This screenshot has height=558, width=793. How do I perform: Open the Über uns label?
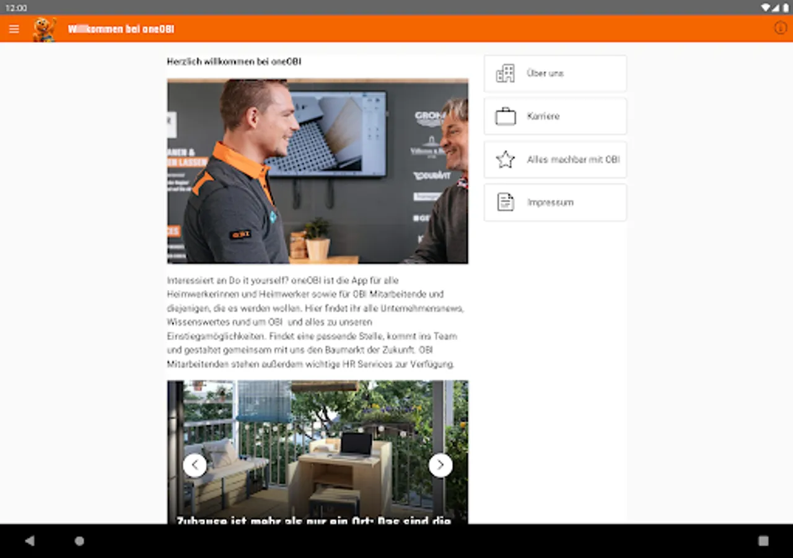pos(545,73)
